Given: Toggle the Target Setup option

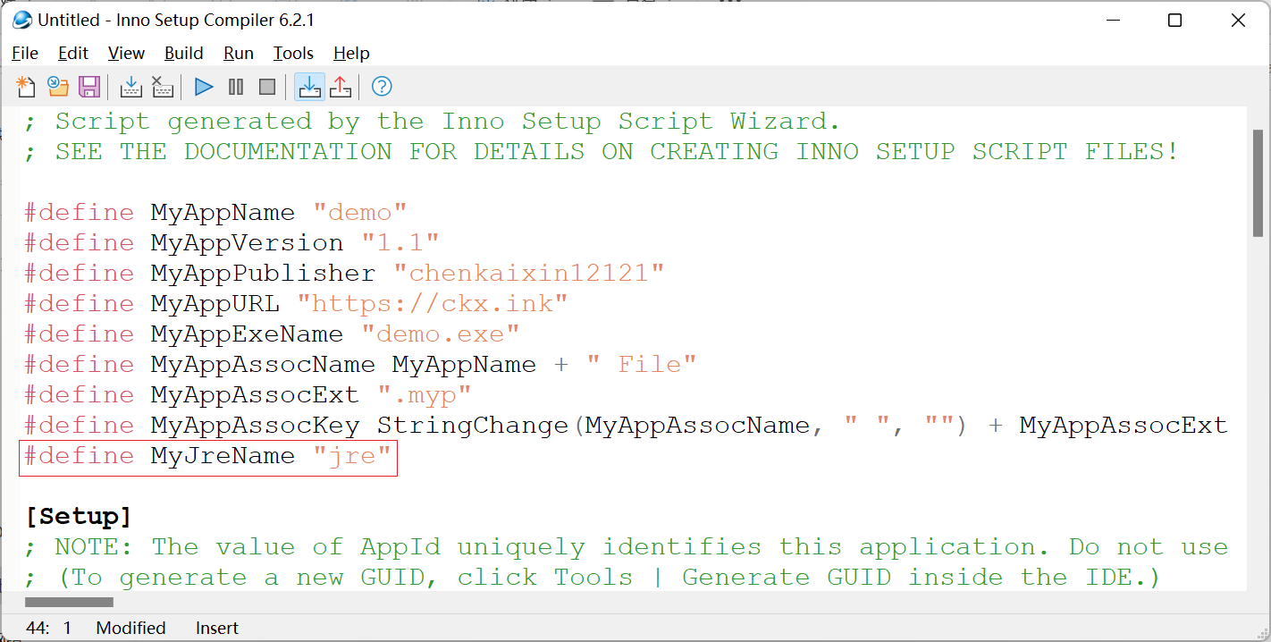Looking at the screenshot, I should tap(309, 87).
